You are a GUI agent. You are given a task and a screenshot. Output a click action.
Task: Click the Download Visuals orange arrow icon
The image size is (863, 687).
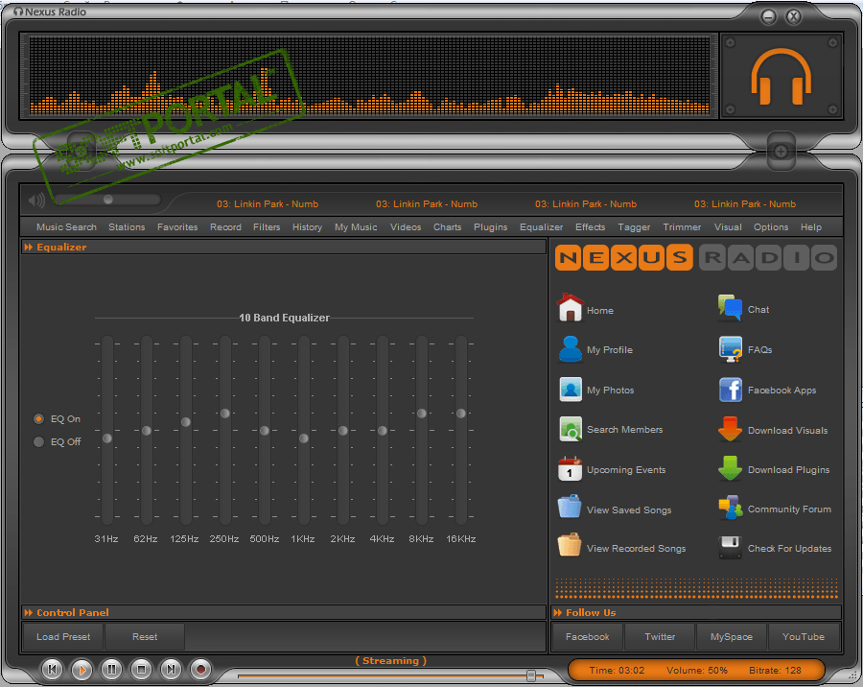coord(730,429)
